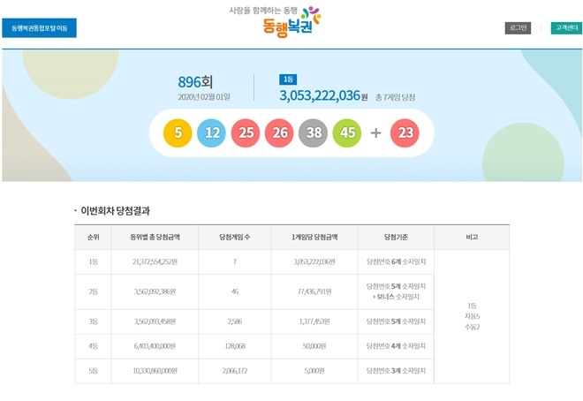
Task: Click the 당첨기준 column header
Action: [396, 237]
